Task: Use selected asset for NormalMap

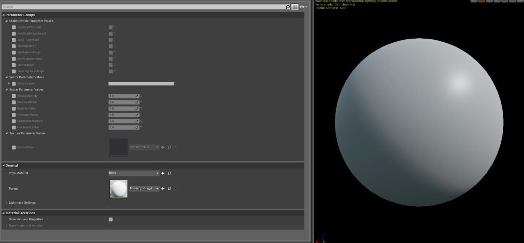Action: point(163,147)
